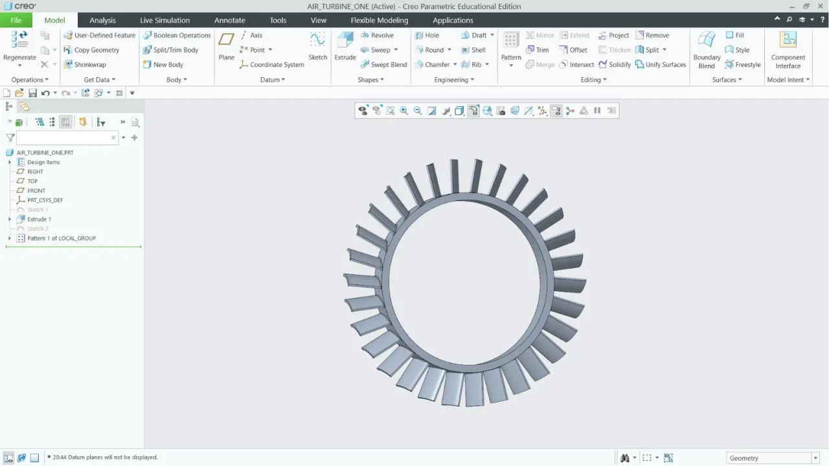
Task: Switch to the Annotate tab
Action: point(230,20)
